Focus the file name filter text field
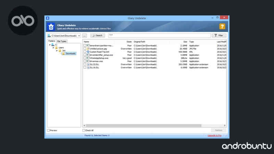Image resolution: width=274 pixels, height=154 pixels. (x=160, y=36)
